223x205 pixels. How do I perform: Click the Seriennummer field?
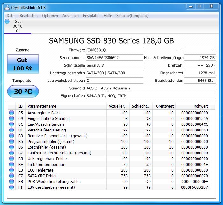click(x=114, y=58)
